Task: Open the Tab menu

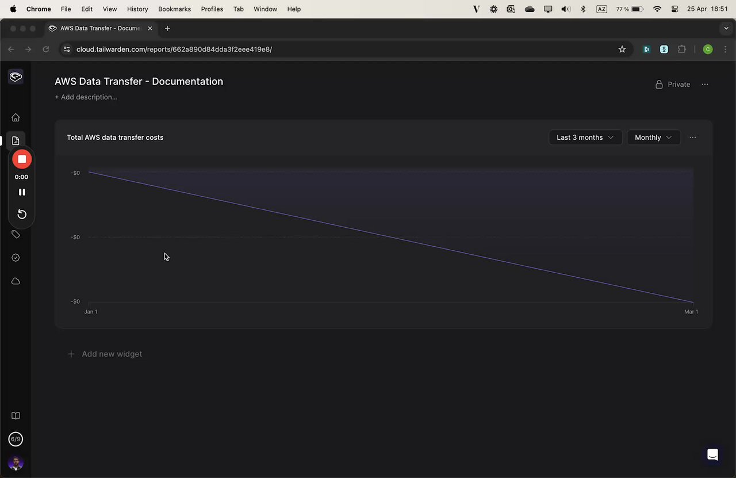Action: click(239, 9)
